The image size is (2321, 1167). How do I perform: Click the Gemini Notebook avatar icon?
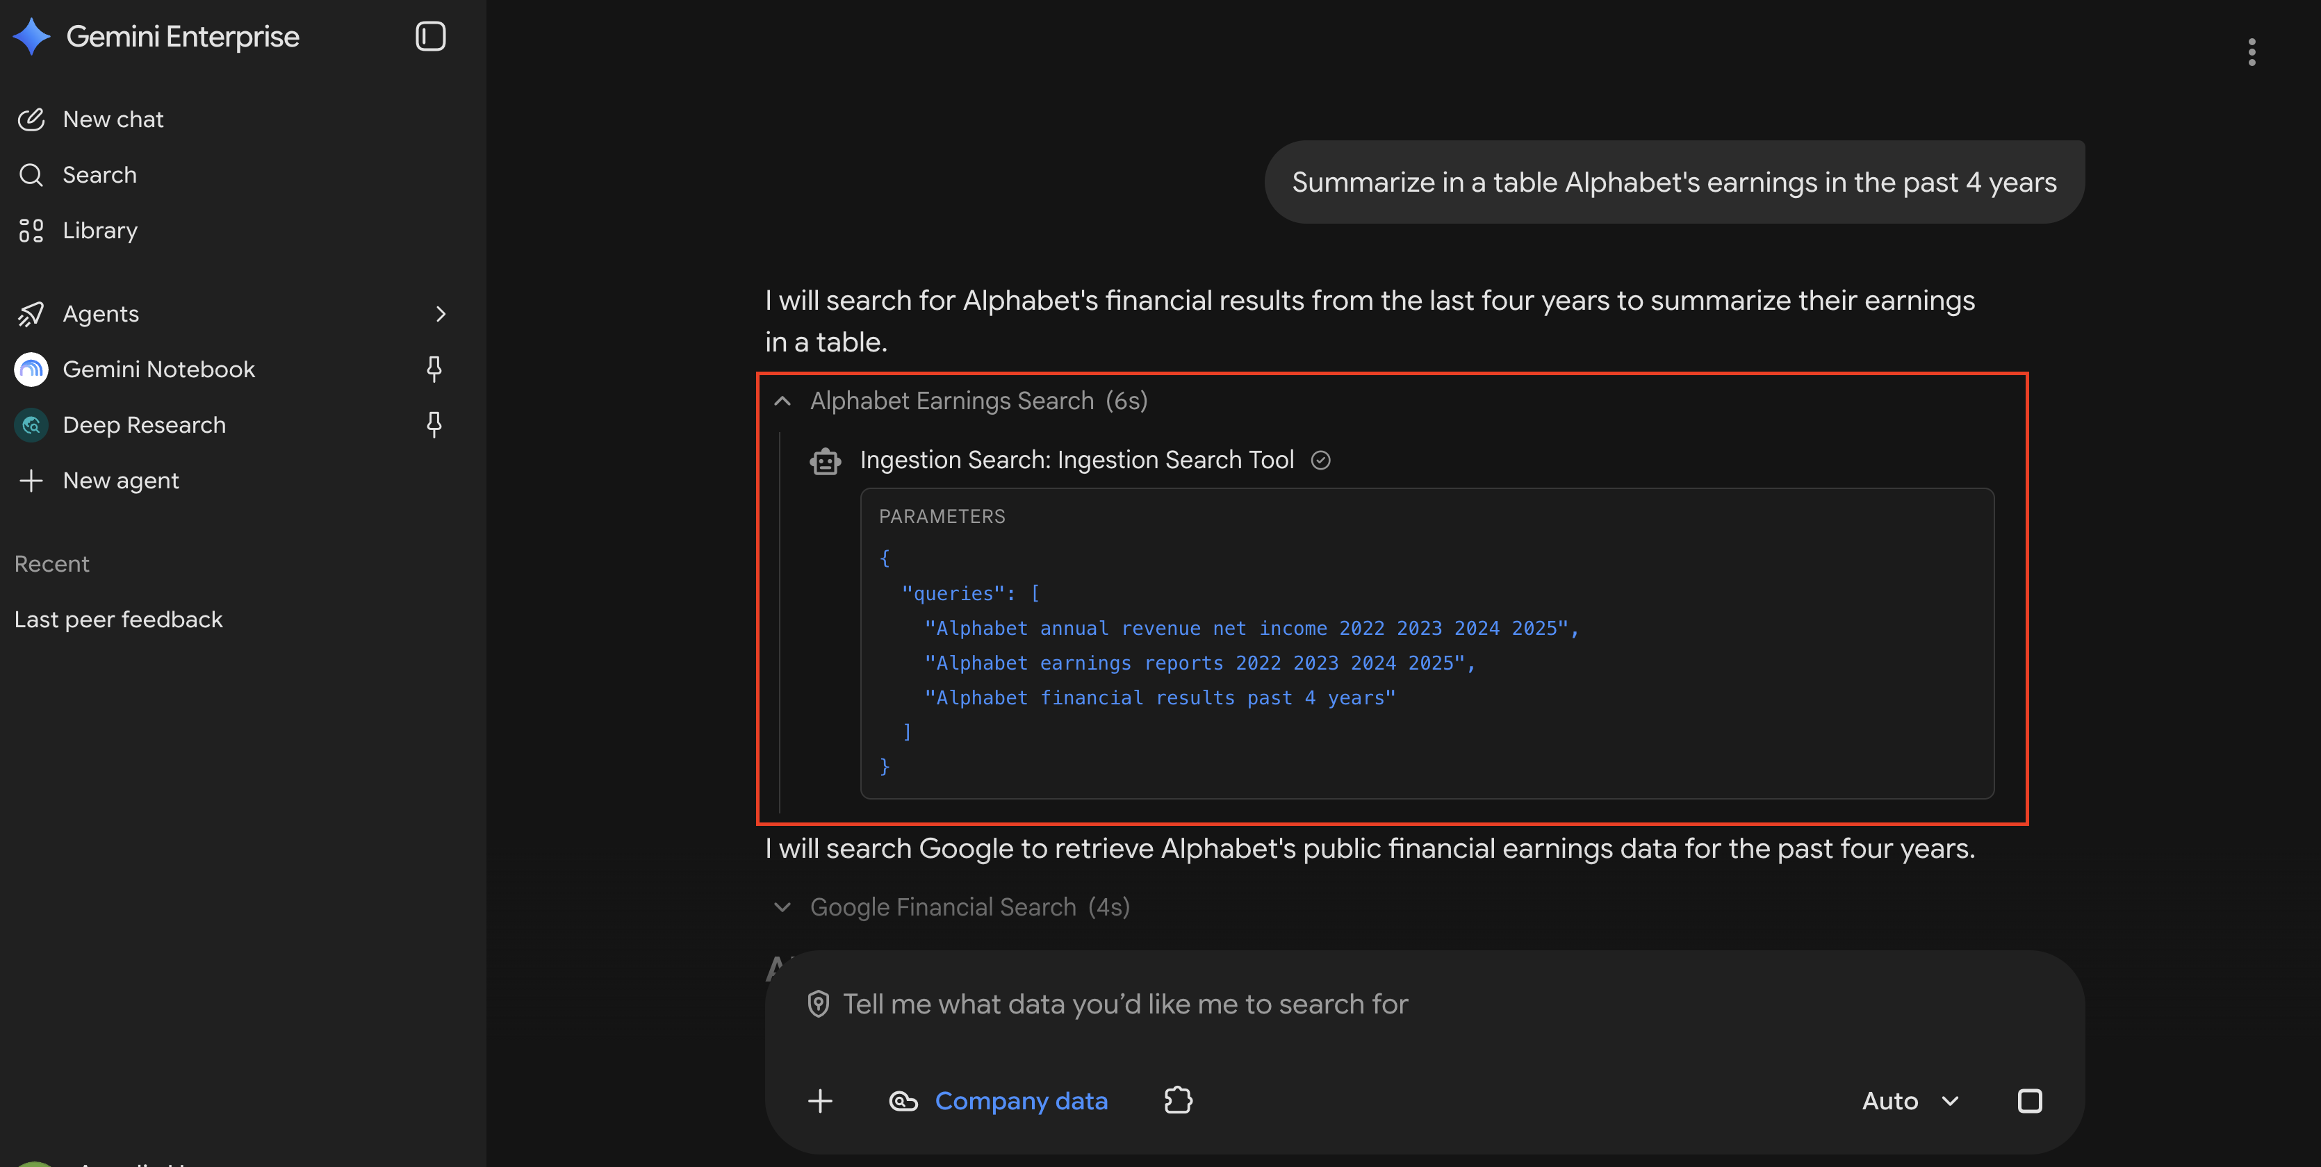31,370
